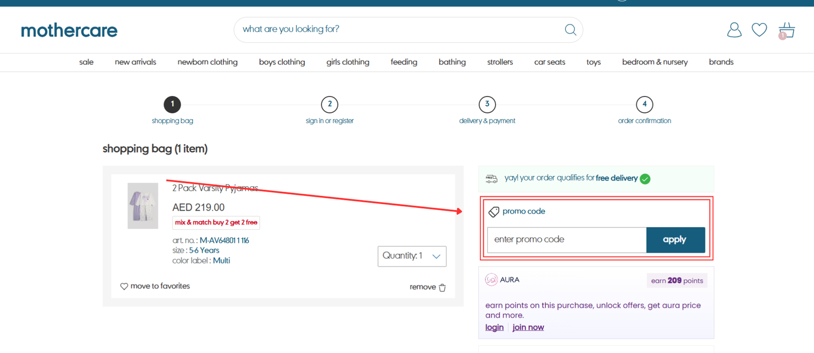This screenshot has width=814, height=353.
Task: Focus the product search box
Action: (397, 30)
